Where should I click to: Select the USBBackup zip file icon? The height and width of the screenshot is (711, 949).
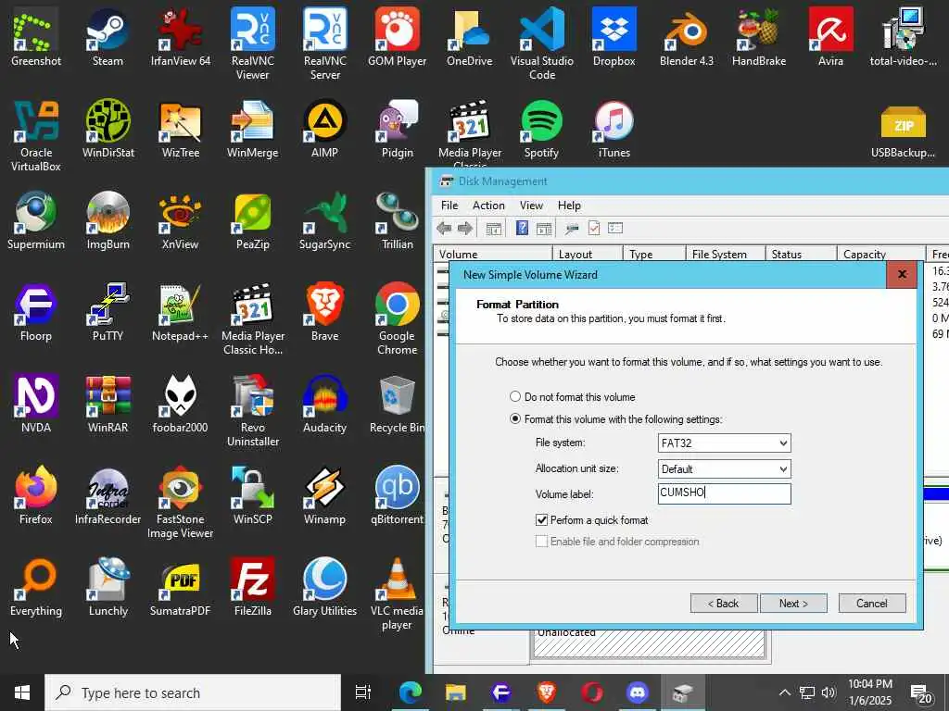(x=903, y=130)
